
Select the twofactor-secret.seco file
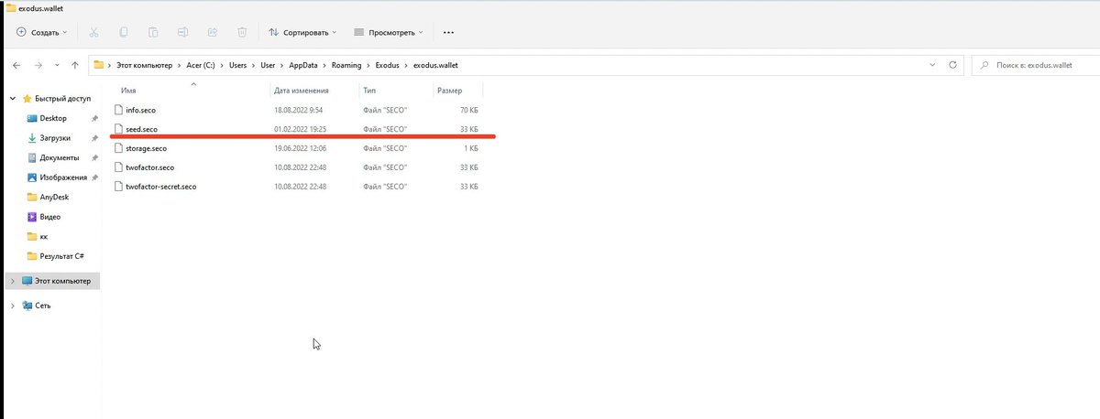(161, 187)
